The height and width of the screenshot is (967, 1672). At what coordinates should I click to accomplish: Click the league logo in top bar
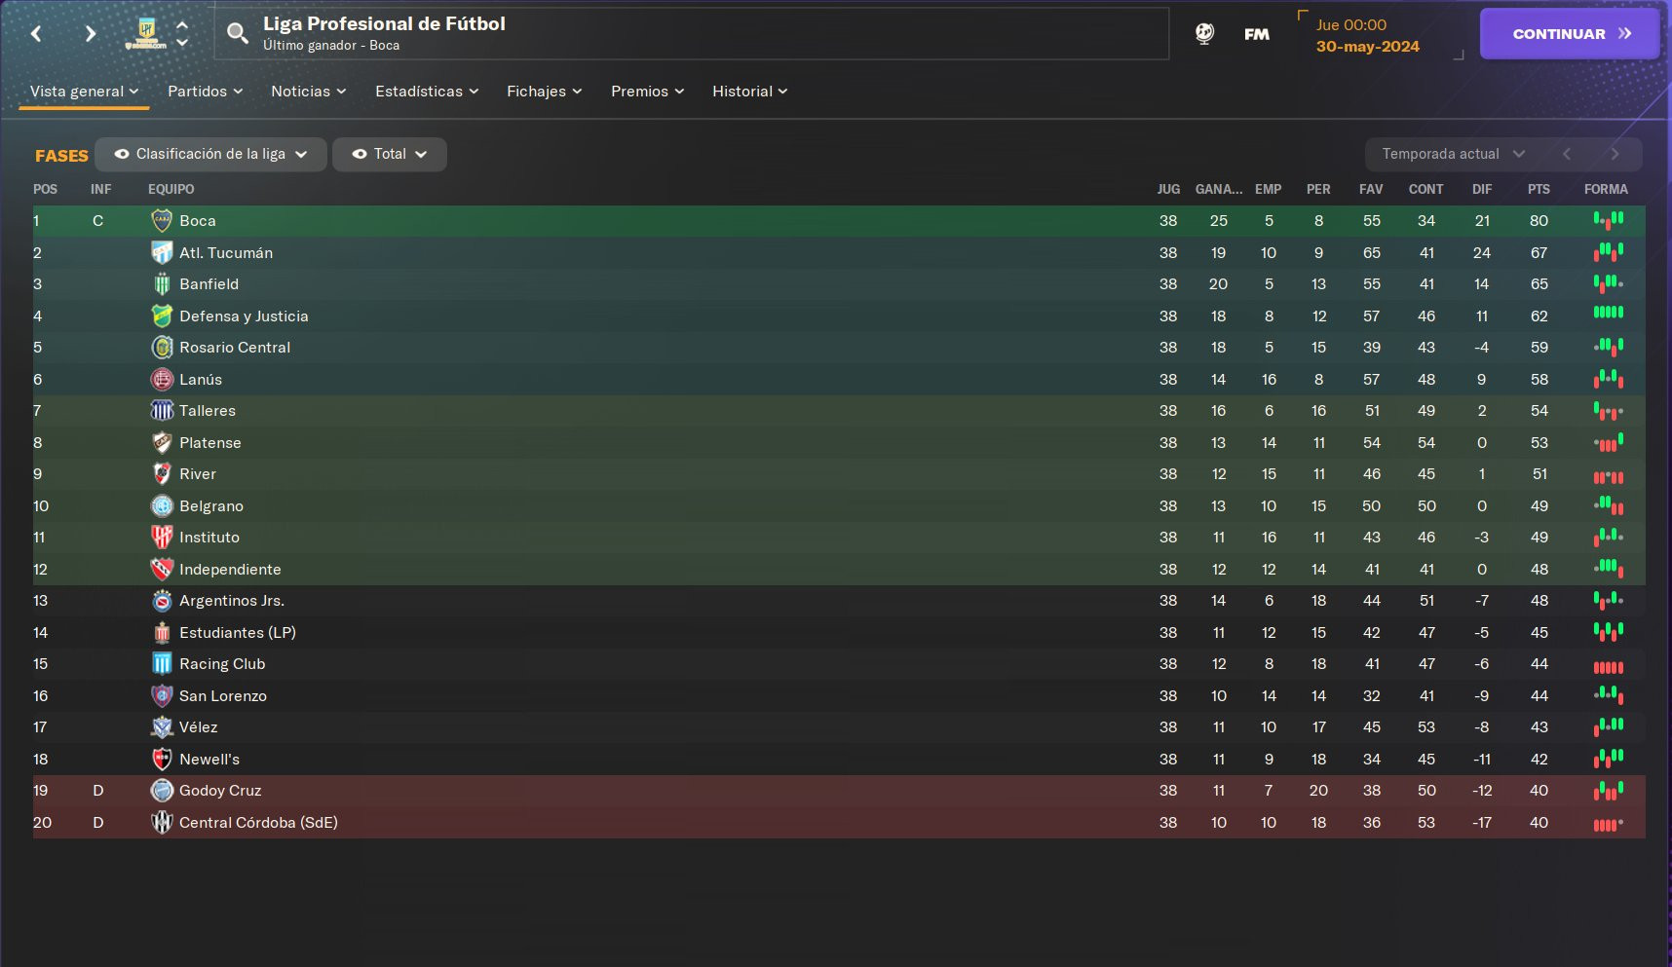point(146,33)
